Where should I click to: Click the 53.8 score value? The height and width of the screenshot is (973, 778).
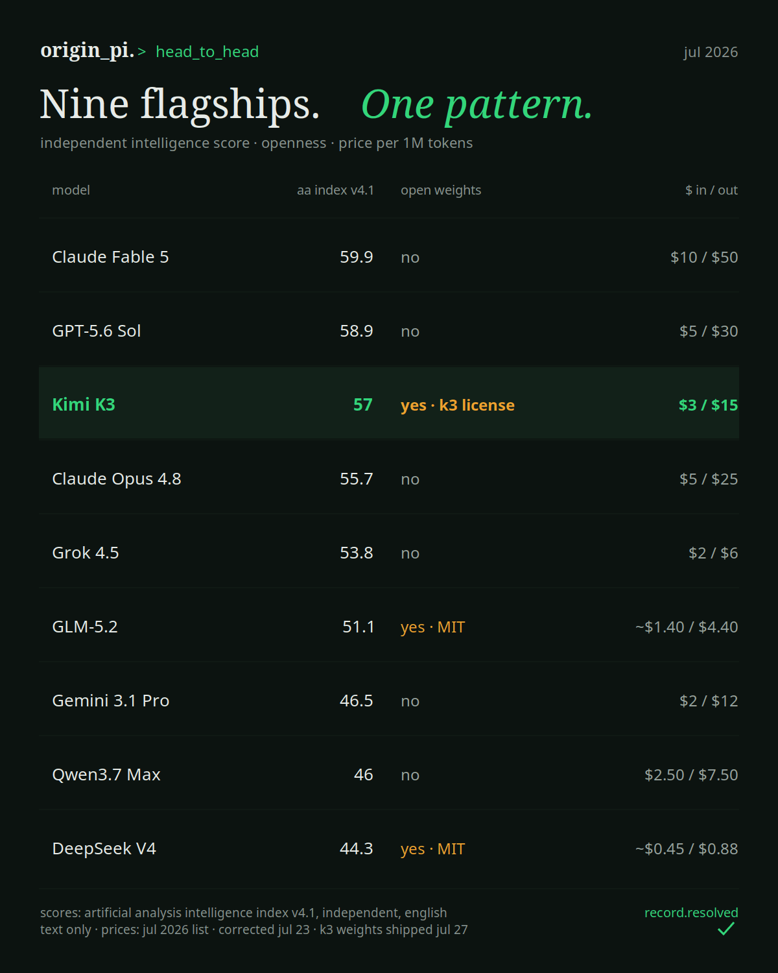pyautogui.click(x=357, y=553)
